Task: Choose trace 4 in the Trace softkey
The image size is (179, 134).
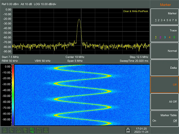Action: [170, 37]
